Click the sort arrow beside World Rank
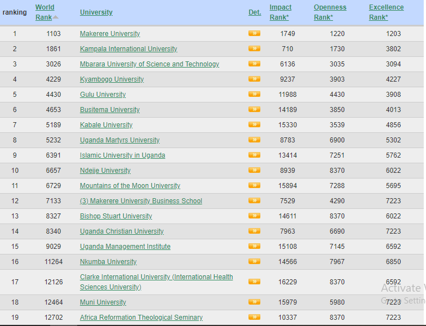426x326 pixels. click(x=55, y=17)
